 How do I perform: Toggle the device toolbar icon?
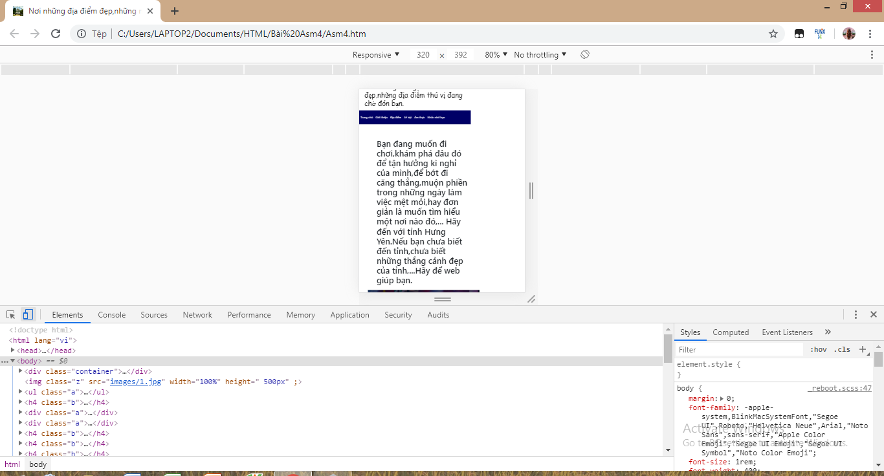pyautogui.click(x=28, y=315)
